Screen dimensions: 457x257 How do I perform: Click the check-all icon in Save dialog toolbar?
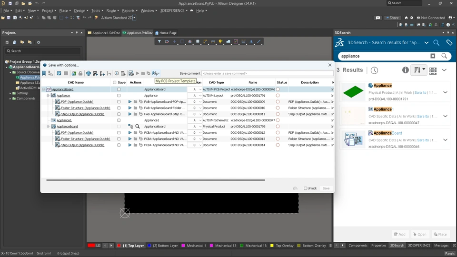[59, 73]
